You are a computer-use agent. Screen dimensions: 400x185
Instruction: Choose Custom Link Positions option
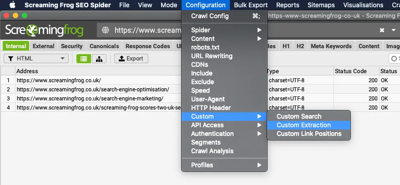point(309,134)
